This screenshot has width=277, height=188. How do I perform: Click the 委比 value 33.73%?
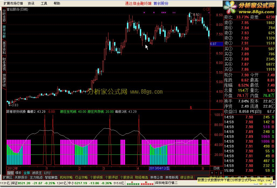coord(242,17)
